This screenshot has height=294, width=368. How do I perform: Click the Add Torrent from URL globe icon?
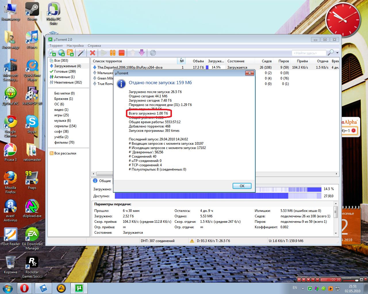[61, 53]
